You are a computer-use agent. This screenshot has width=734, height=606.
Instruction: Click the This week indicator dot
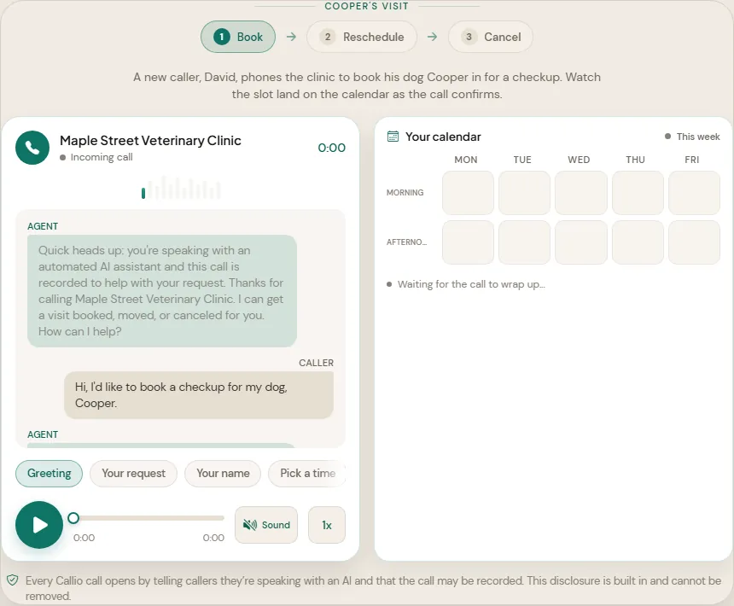click(668, 137)
